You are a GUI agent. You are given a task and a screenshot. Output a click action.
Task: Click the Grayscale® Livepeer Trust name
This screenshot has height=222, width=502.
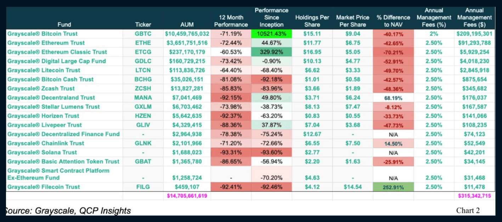[x=44, y=125]
